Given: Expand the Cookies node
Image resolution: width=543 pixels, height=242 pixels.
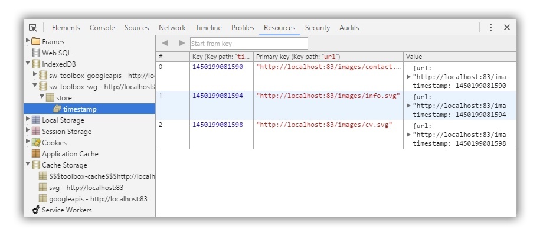Looking at the screenshot, I should [x=28, y=142].
